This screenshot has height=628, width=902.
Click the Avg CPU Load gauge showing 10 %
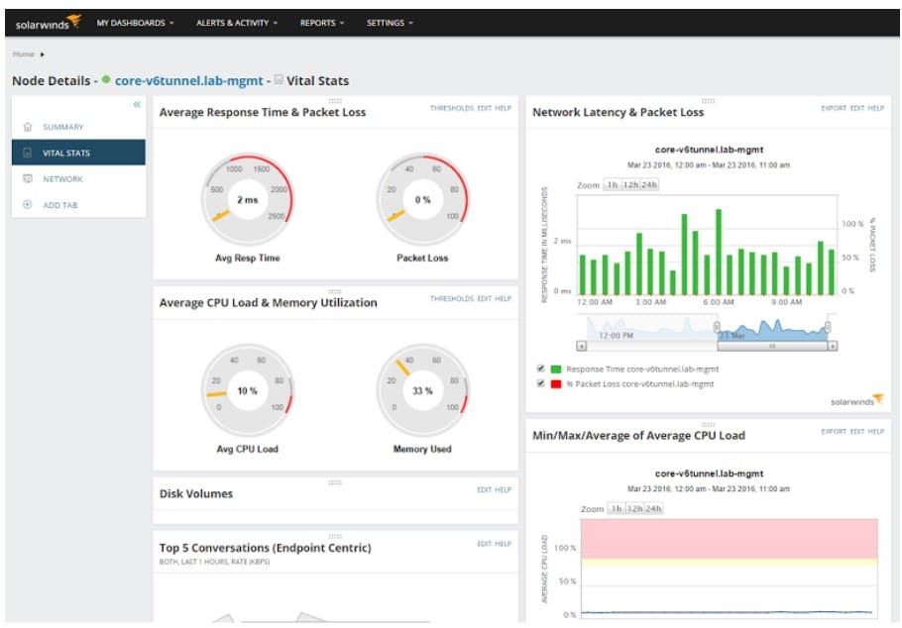point(248,390)
